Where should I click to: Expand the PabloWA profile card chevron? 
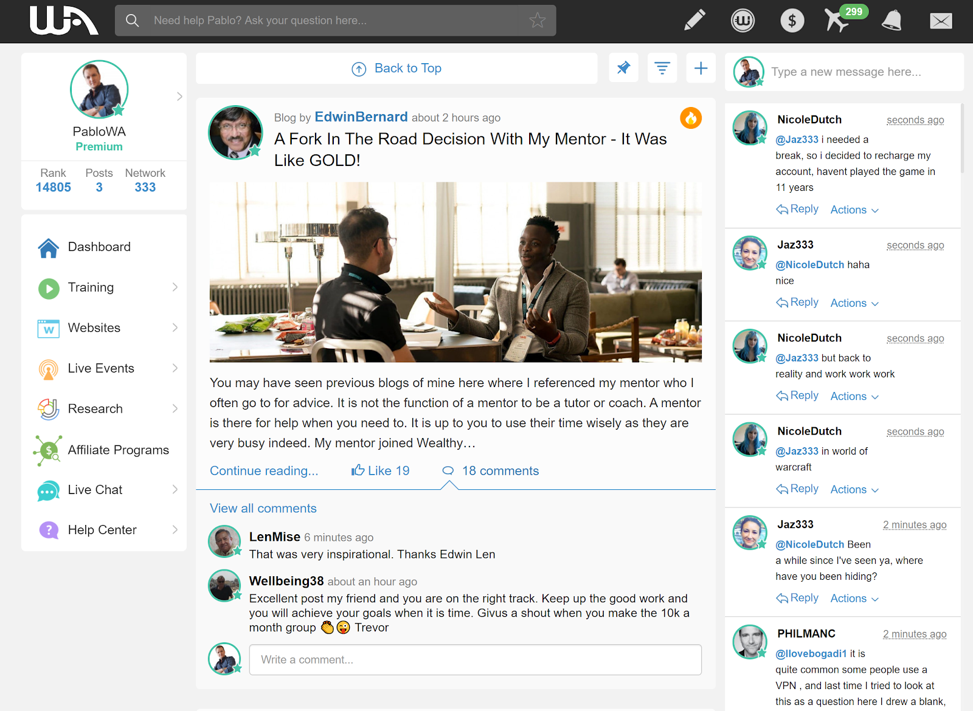click(179, 96)
